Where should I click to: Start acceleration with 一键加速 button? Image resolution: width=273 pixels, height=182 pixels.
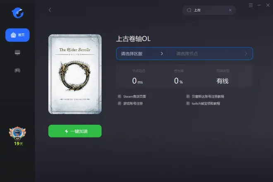(75, 131)
